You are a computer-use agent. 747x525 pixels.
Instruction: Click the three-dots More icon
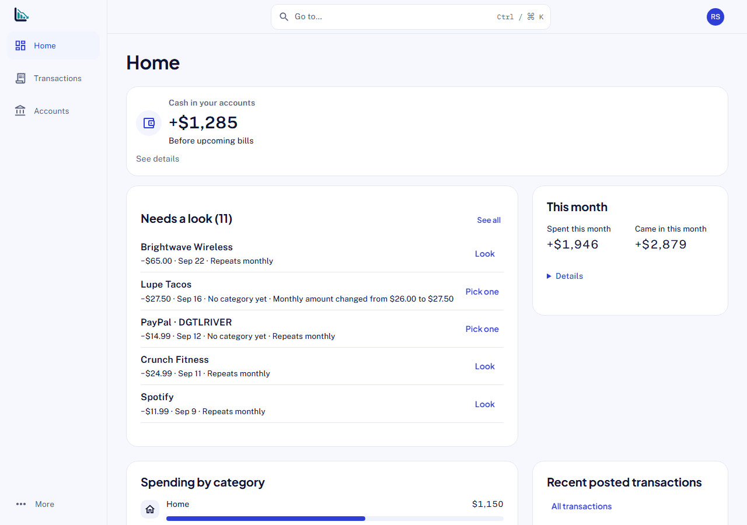coord(21,504)
